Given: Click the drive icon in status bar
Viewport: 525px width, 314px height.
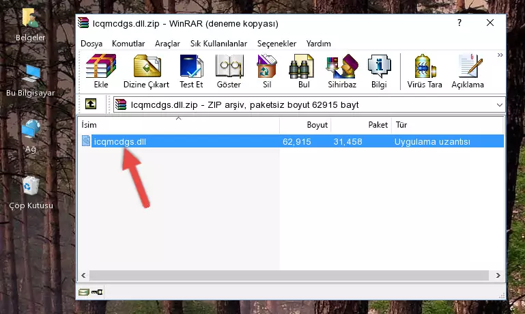Looking at the screenshot, I should [84, 292].
